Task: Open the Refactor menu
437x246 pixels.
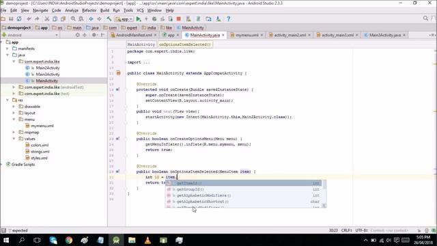Action: coord(89,10)
